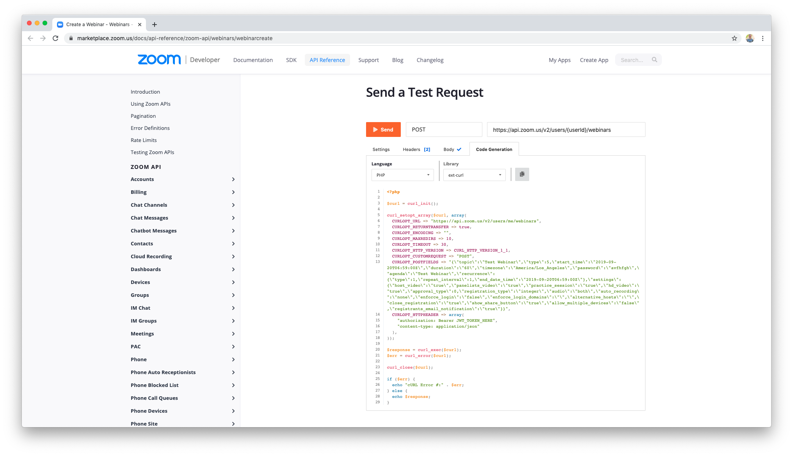The image size is (793, 456).
Task: Click the Chrome profile avatar
Action: [x=750, y=38]
